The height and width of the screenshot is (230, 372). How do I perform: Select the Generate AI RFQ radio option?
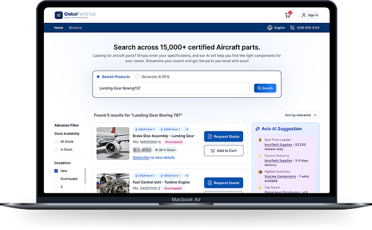click(138, 77)
